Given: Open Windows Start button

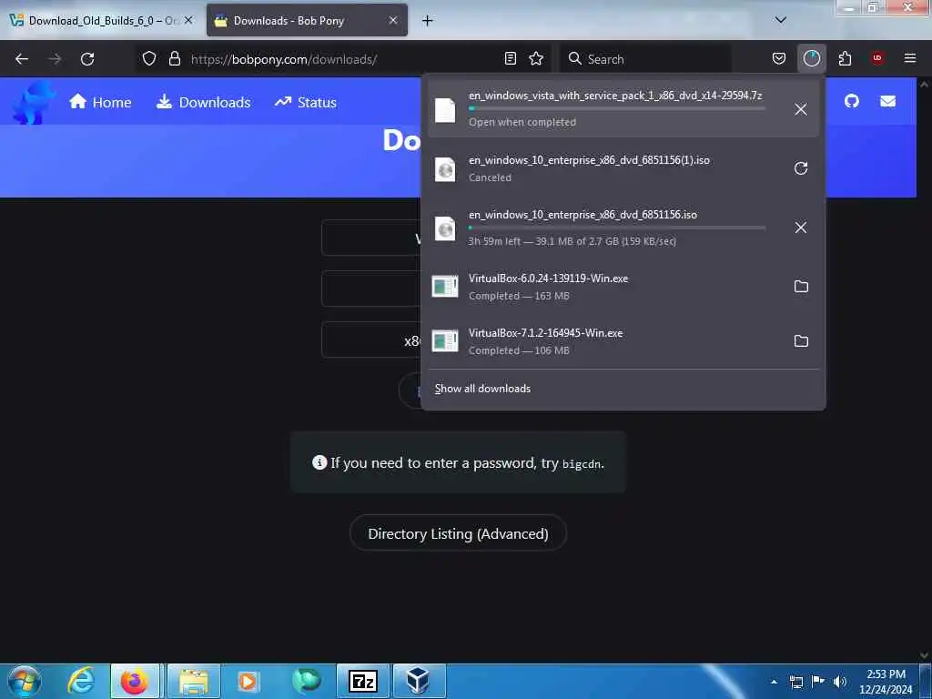Looking at the screenshot, I should tap(25, 681).
